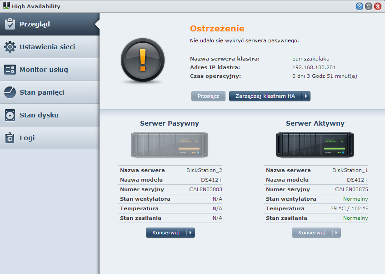The height and width of the screenshot is (274, 385).
Task: Expand the Zarządzaj klastrem HA dropdown arrow
Action: click(x=306, y=96)
